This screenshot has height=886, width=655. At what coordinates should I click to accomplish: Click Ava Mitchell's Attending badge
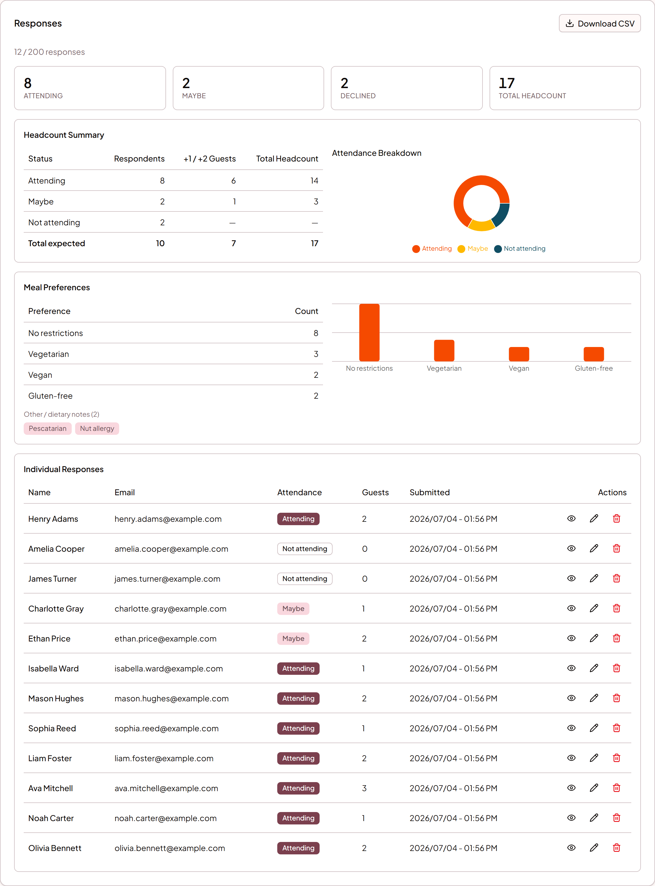click(x=298, y=788)
